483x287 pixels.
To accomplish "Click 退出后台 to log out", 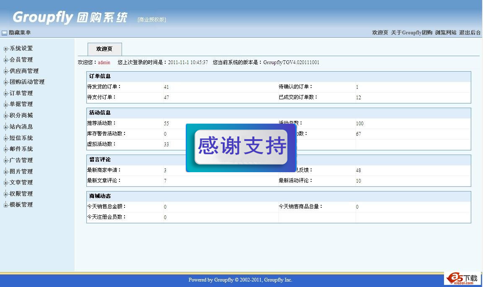I will (x=470, y=33).
